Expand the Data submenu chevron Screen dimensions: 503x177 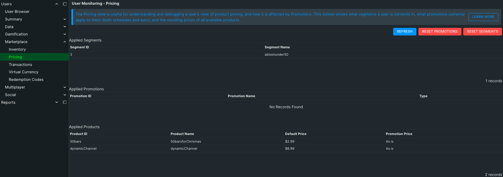pos(65,27)
